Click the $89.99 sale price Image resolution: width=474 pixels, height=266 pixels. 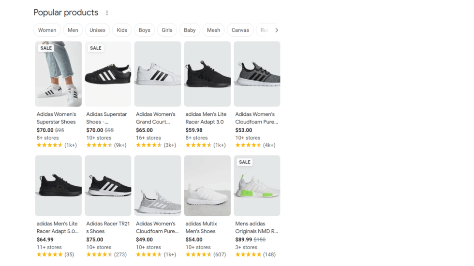click(x=243, y=240)
